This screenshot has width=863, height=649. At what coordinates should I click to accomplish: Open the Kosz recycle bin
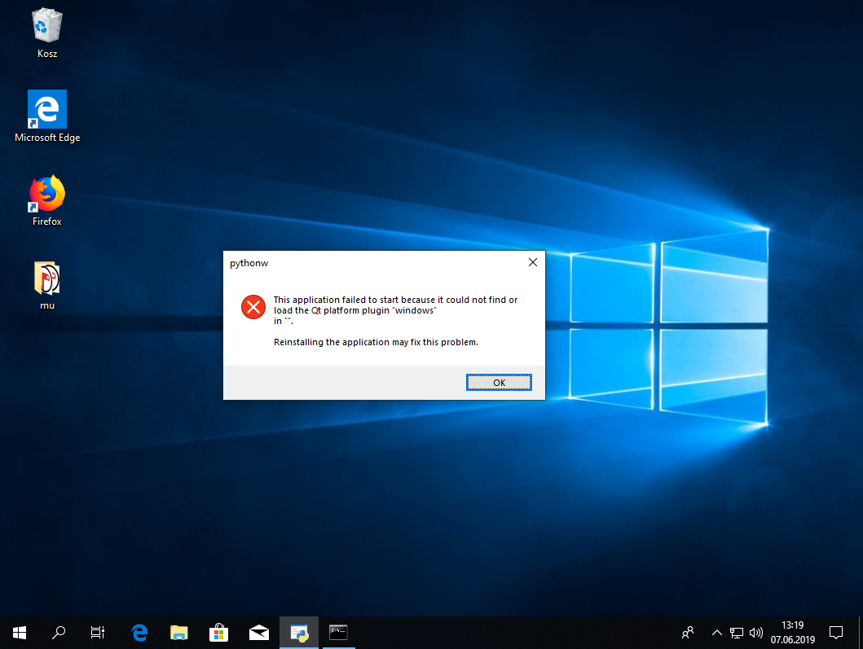pos(46,27)
